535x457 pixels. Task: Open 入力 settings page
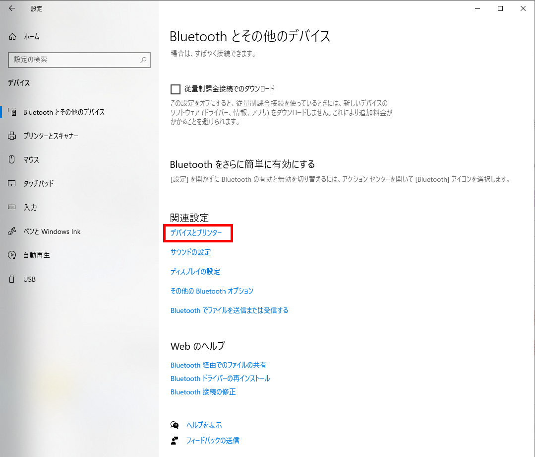tap(30, 208)
